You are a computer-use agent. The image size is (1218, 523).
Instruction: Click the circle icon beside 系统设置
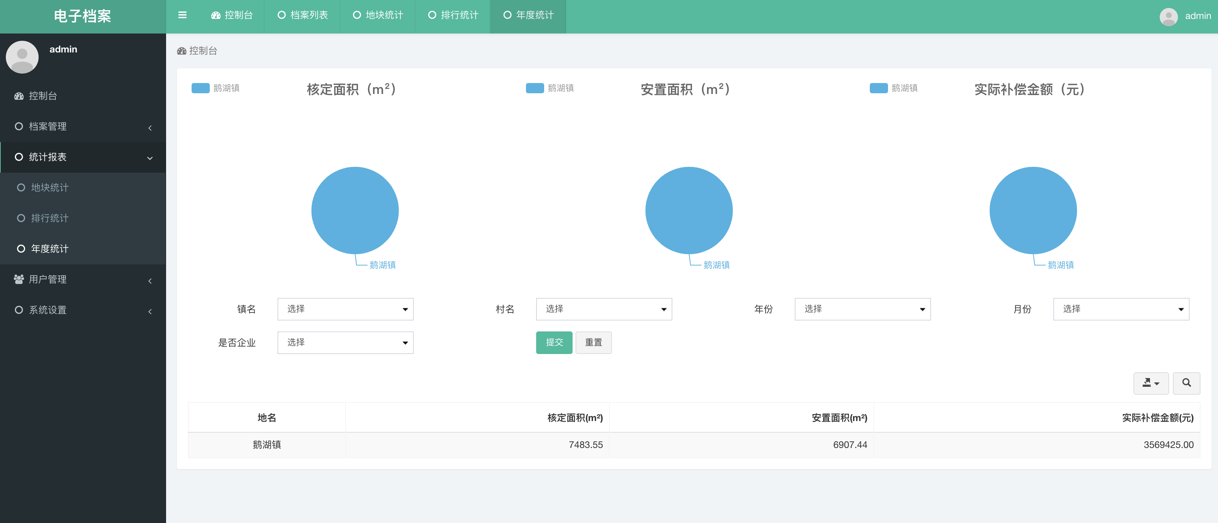click(19, 310)
